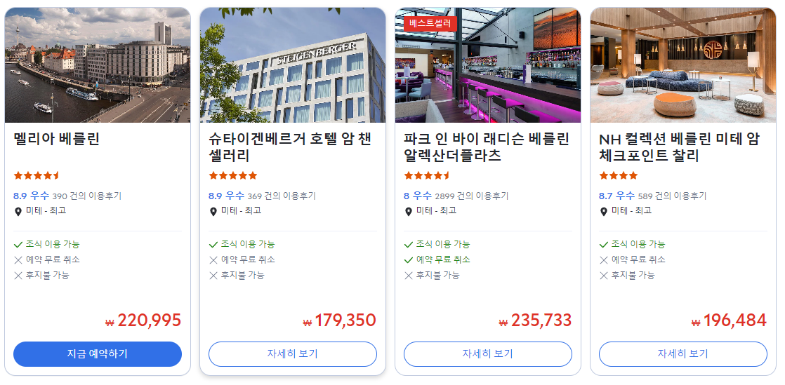Click star rating of 멜리아 베를린

click(37, 175)
